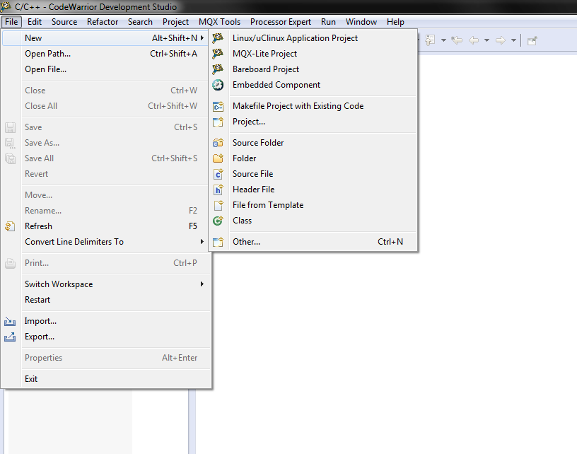Create a Linux/uClinux Application Project
This screenshot has width=577, height=454.
313,38
